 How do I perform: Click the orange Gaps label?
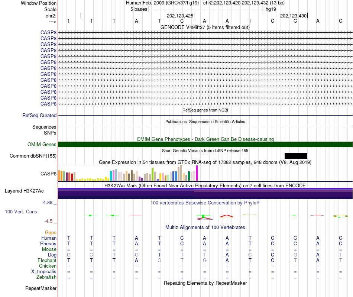pos(51,232)
